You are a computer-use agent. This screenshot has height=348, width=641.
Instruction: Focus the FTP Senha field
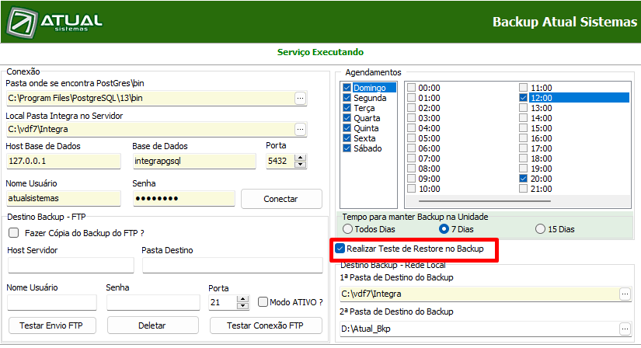click(x=153, y=303)
